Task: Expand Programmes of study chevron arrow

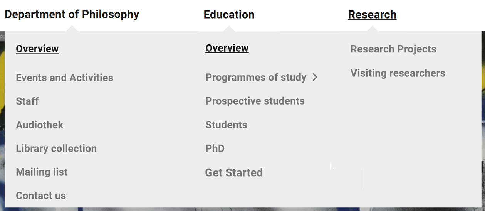Action: [x=315, y=77]
